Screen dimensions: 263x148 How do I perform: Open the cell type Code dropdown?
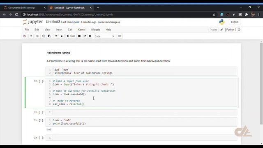pos(104,36)
